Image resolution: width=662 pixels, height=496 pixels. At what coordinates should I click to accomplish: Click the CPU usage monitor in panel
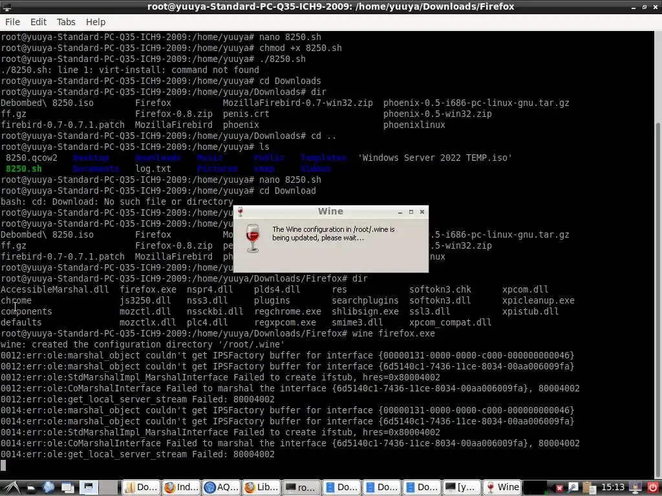535,488
